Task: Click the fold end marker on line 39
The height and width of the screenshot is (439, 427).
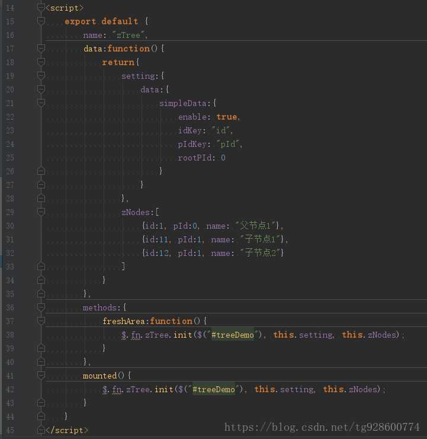Action: [41, 348]
